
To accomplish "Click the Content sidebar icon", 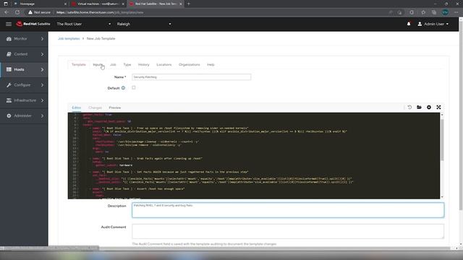I will [9, 54].
